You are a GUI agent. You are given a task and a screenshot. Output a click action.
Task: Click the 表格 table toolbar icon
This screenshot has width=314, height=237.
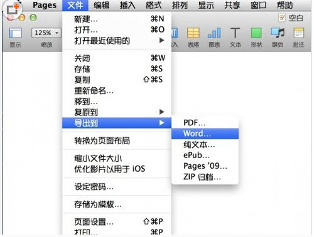coord(193,33)
